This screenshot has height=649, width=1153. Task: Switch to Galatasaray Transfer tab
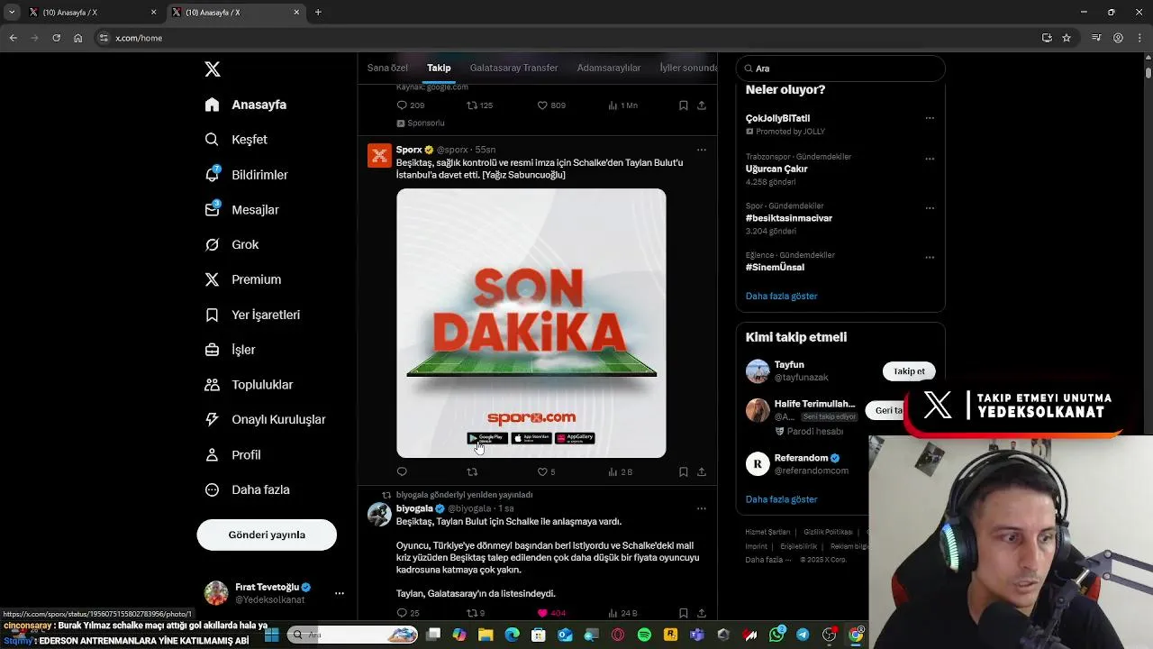513,68
